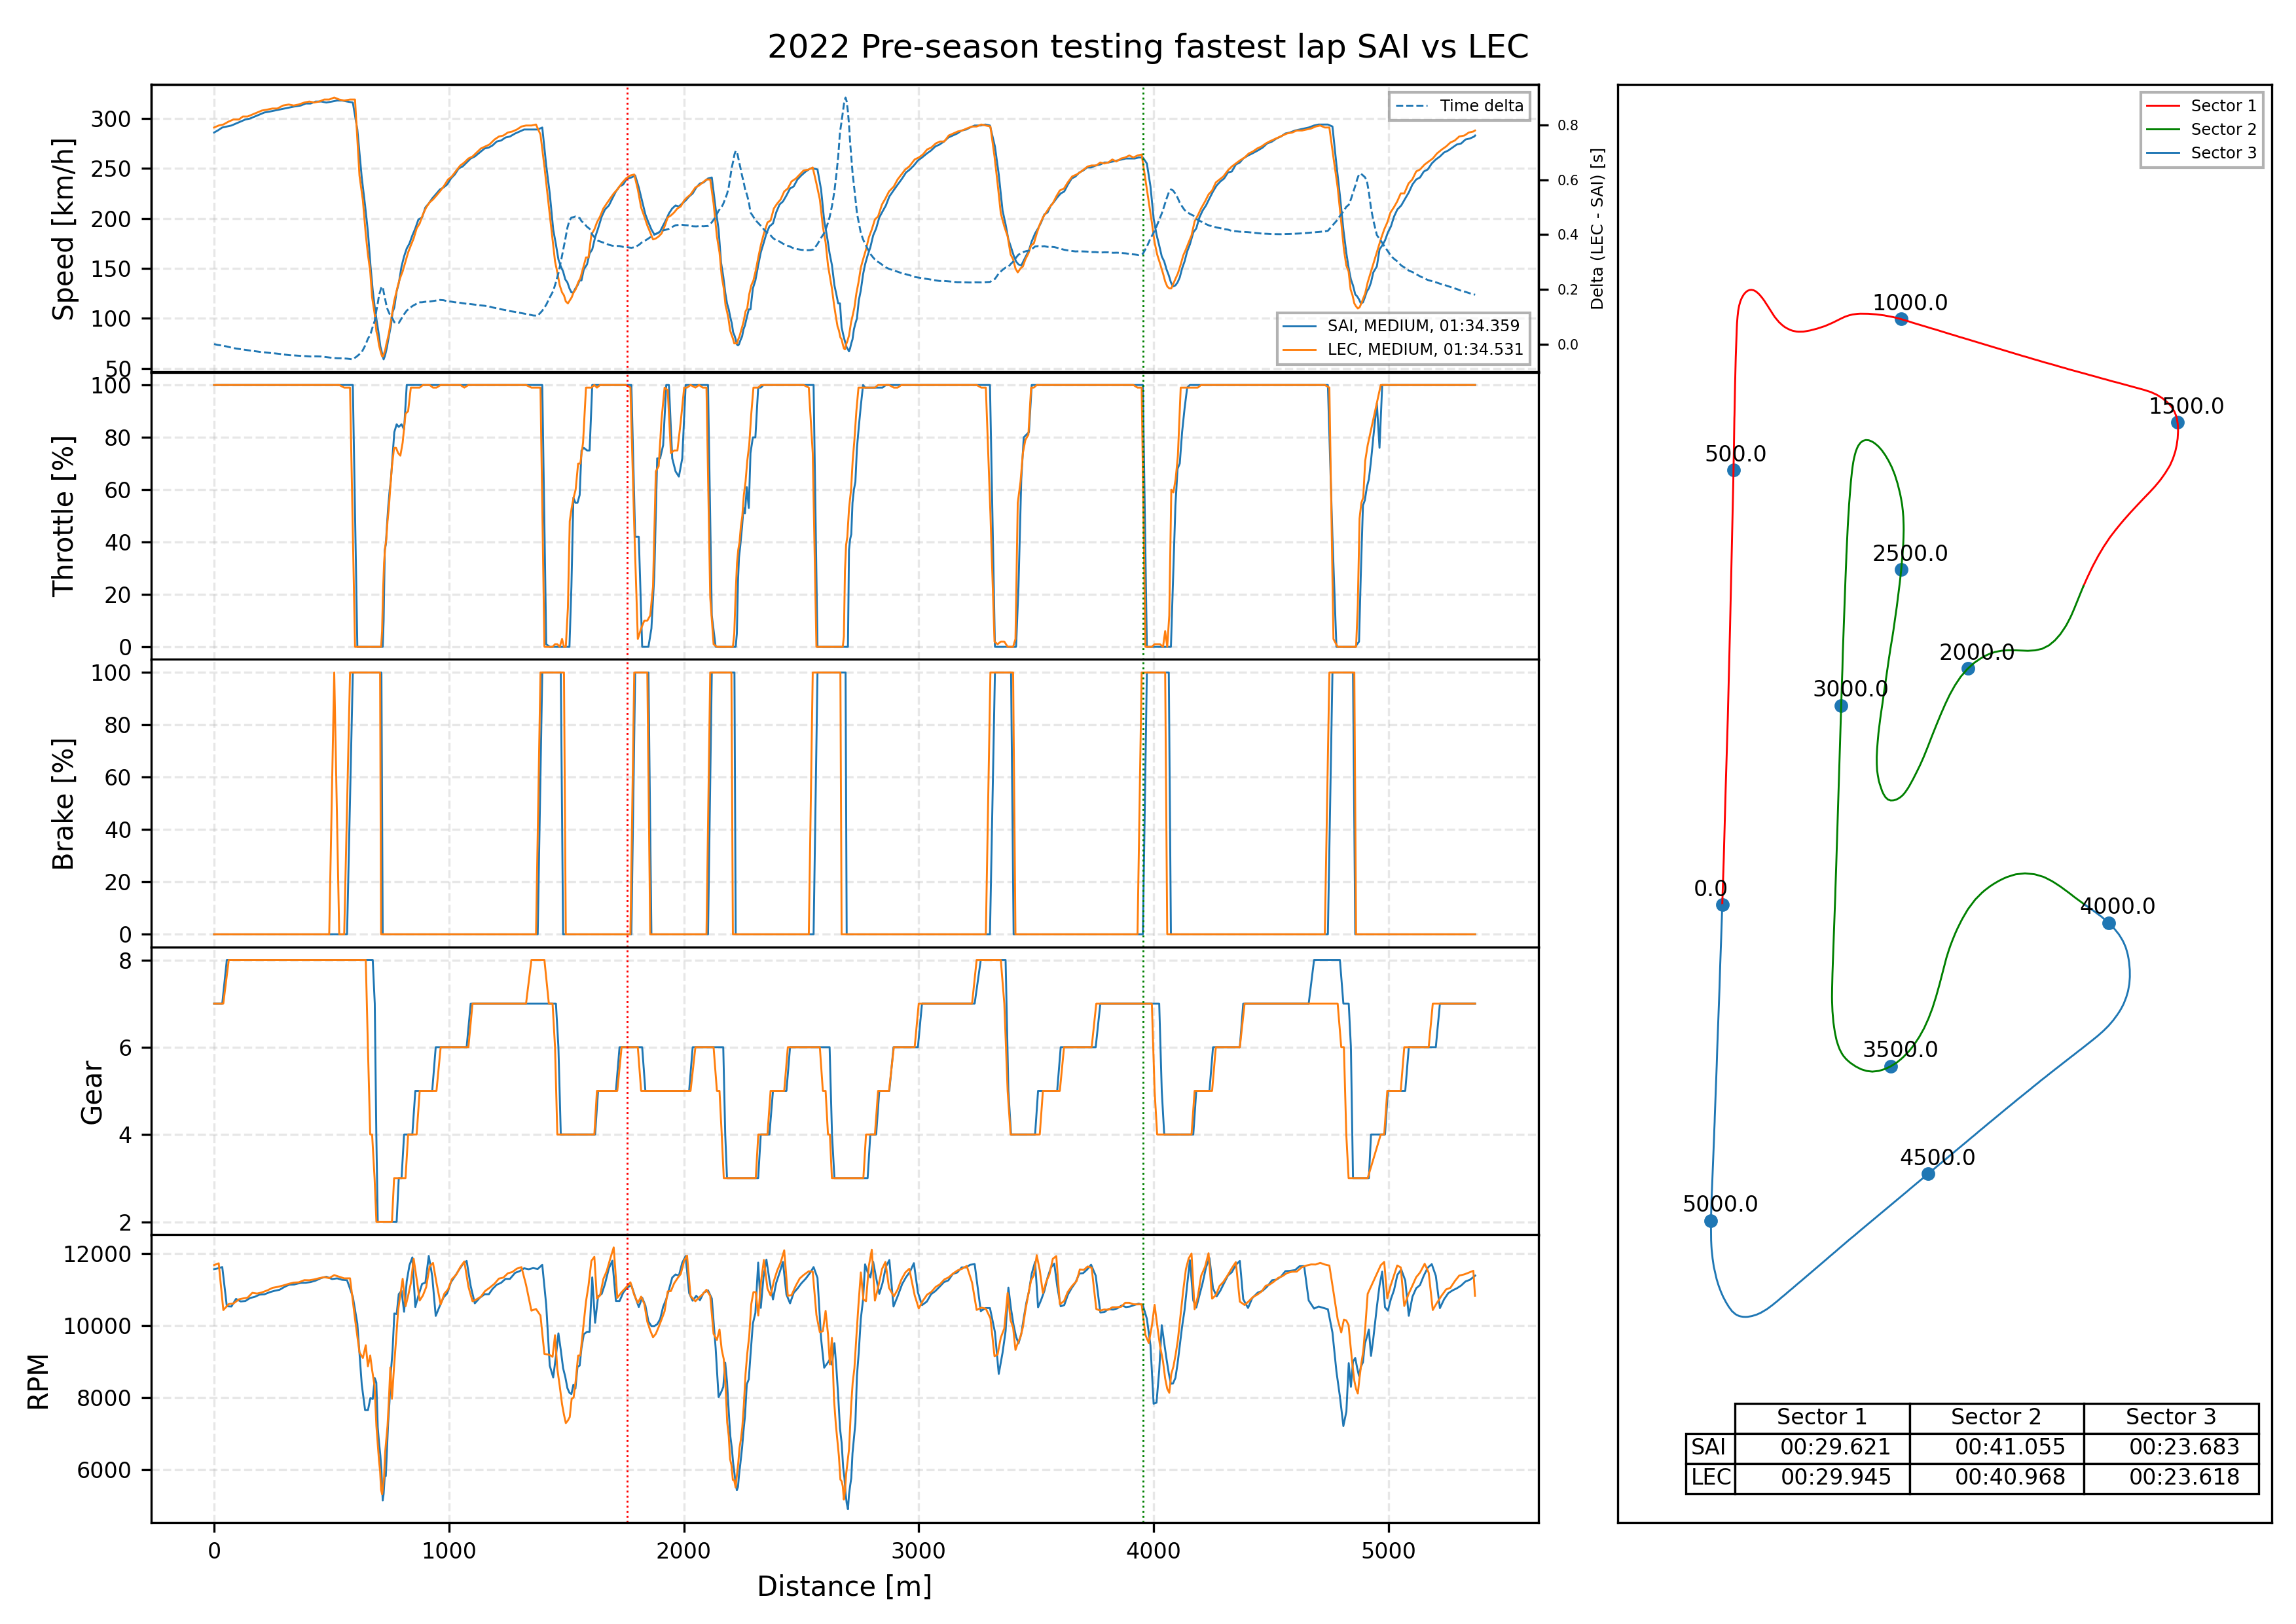Screen dimensions: 2296x1624
Task: Click the delta axis tick label '0.8'
Action: coord(1568,126)
